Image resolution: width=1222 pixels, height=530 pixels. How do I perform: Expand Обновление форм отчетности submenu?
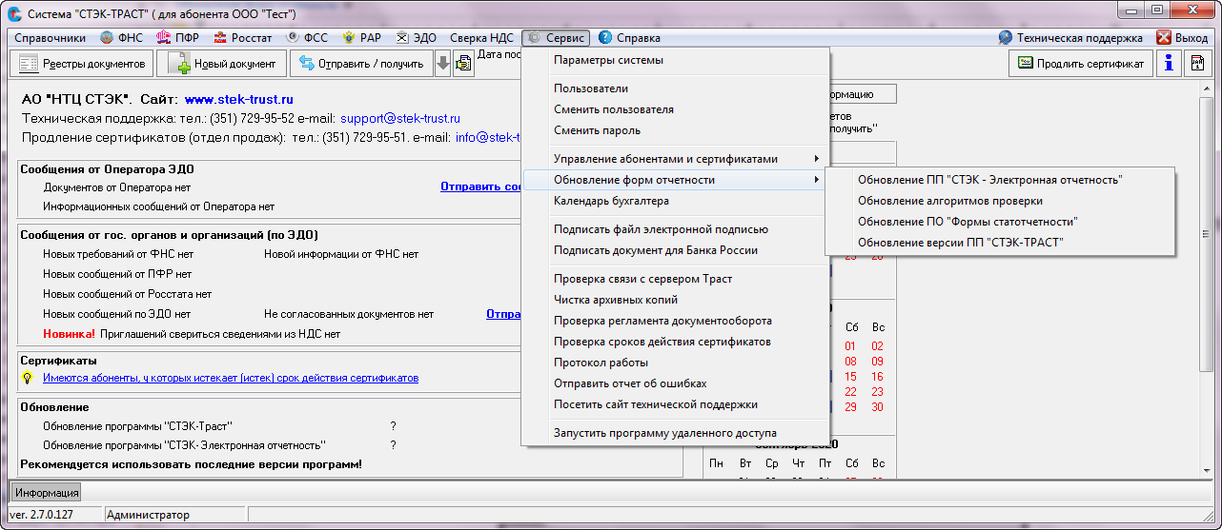click(x=677, y=180)
